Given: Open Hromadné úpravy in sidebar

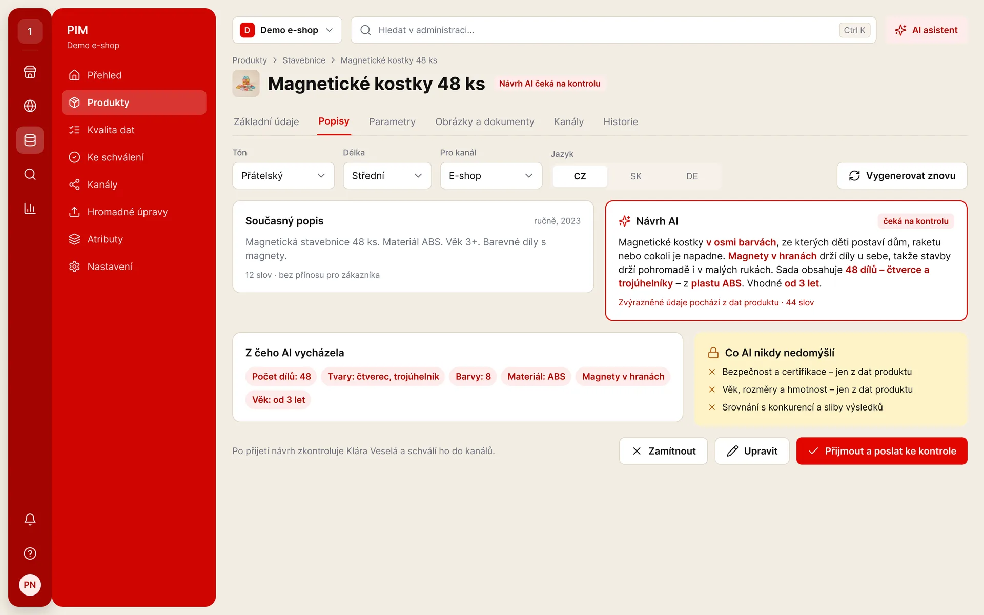Looking at the screenshot, I should (x=134, y=212).
